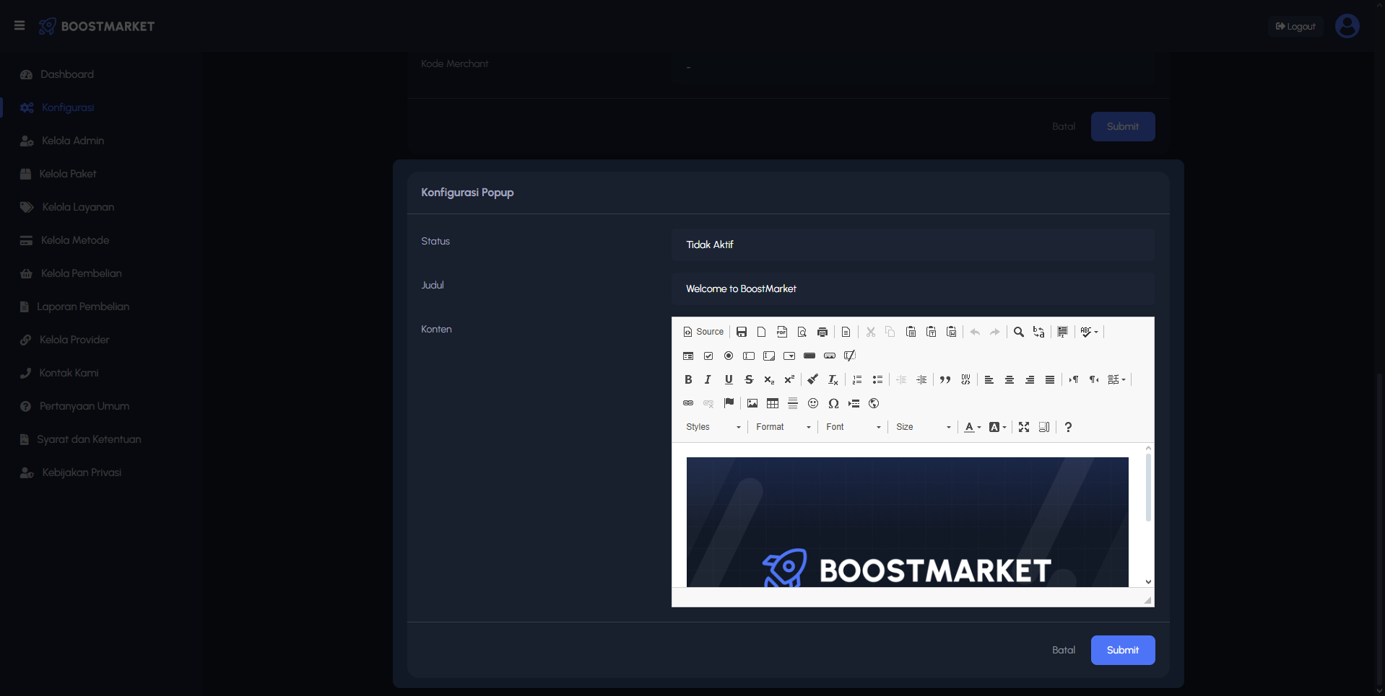Open the editor help question mark

click(1067, 427)
